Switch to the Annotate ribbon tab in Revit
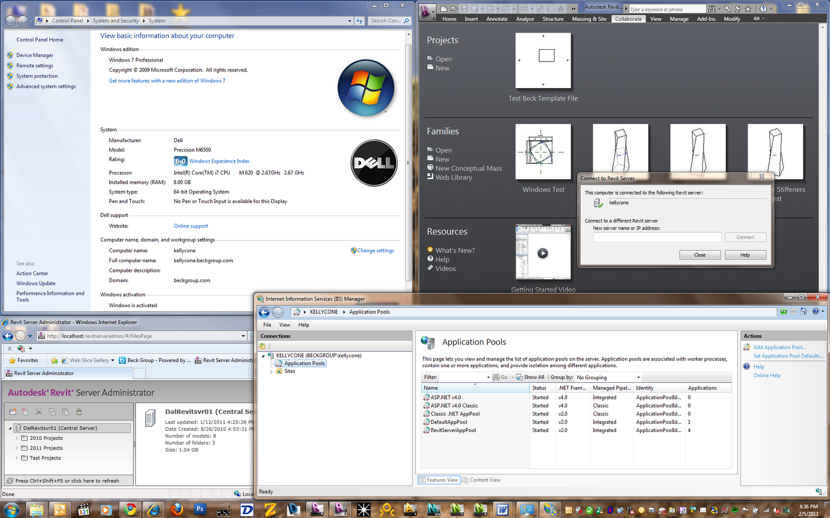The image size is (830, 518). pyautogui.click(x=497, y=19)
